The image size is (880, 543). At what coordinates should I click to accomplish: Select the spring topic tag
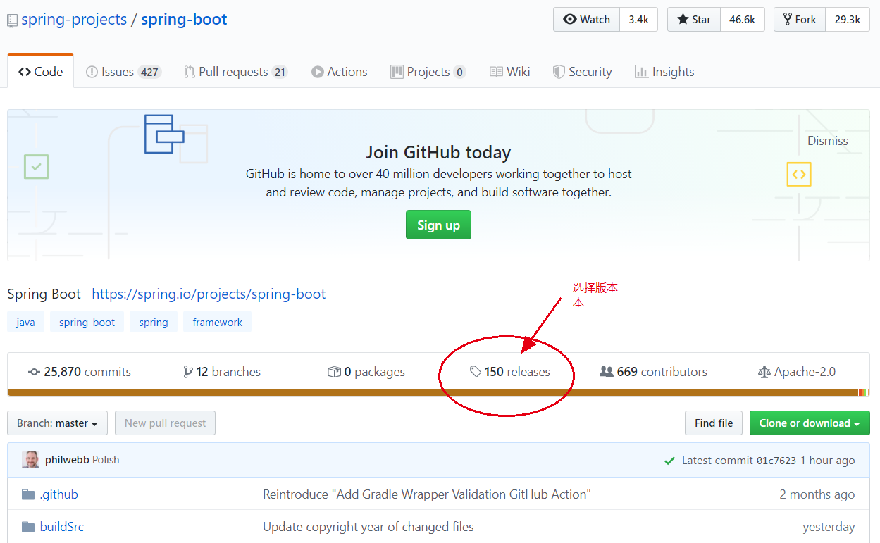click(x=154, y=322)
